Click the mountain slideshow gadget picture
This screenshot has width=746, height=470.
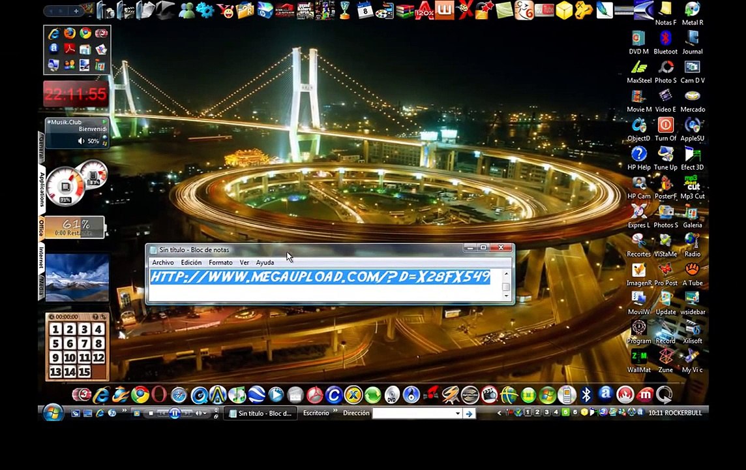coord(77,277)
